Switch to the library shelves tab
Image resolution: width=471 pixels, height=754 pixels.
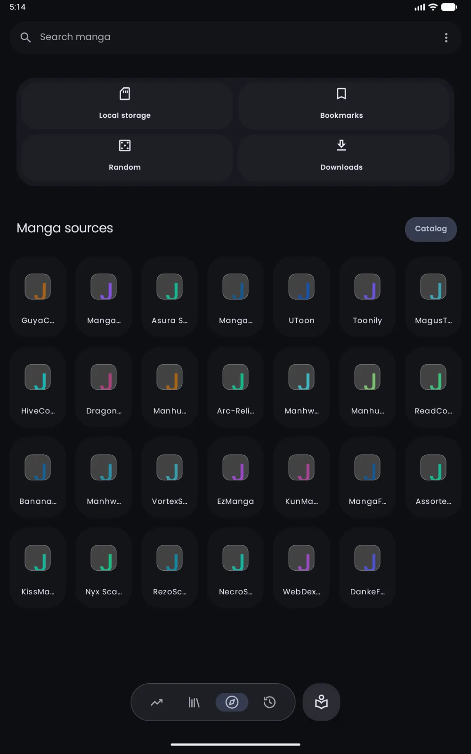point(194,702)
